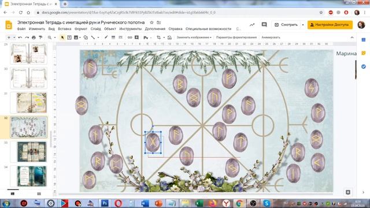Star the presentation title

click(x=151, y=23)
